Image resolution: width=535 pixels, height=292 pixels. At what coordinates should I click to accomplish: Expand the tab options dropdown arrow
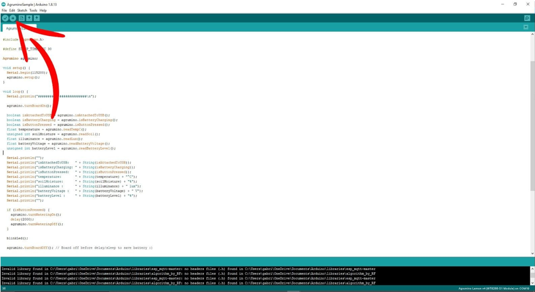click(x=526, y=27)
